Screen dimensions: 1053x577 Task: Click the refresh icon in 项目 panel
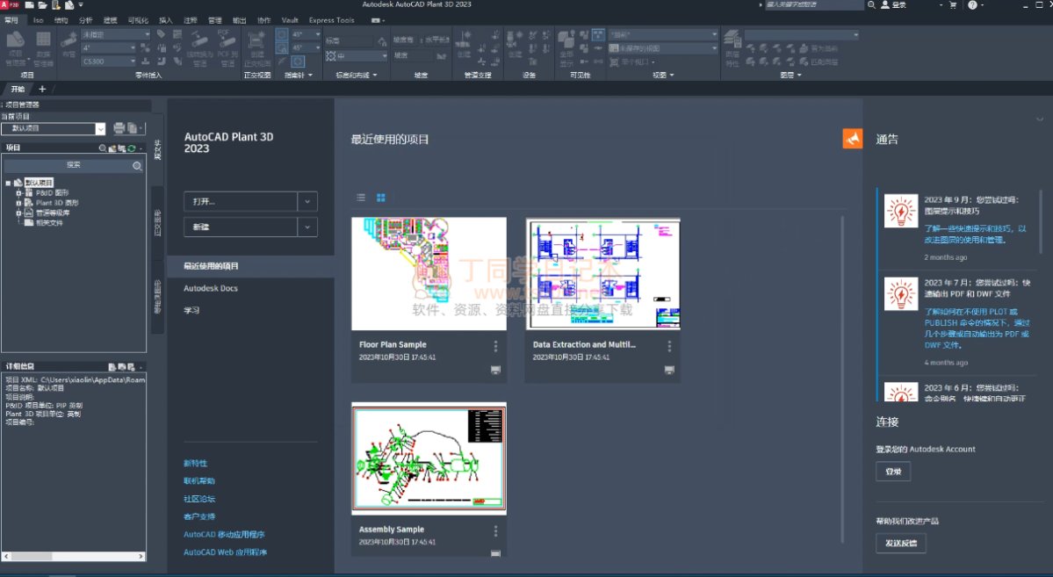pos(132,148)
